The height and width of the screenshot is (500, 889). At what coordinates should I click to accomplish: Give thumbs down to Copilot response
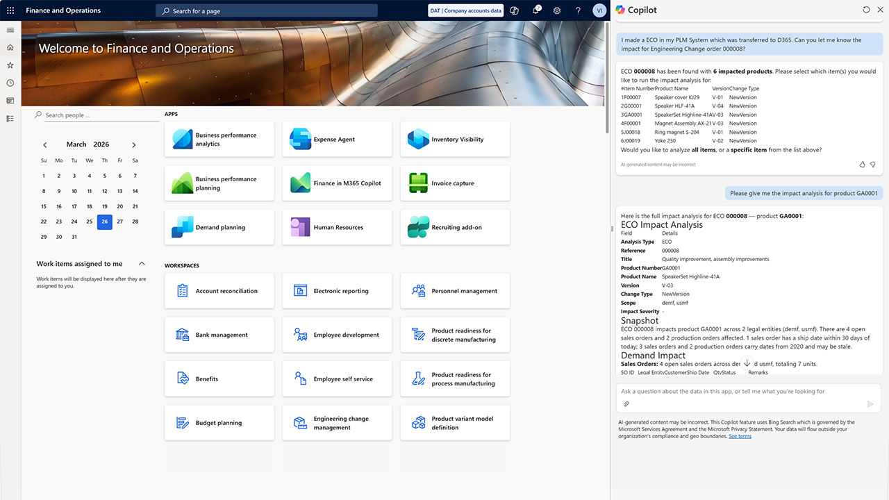point(873,165)
